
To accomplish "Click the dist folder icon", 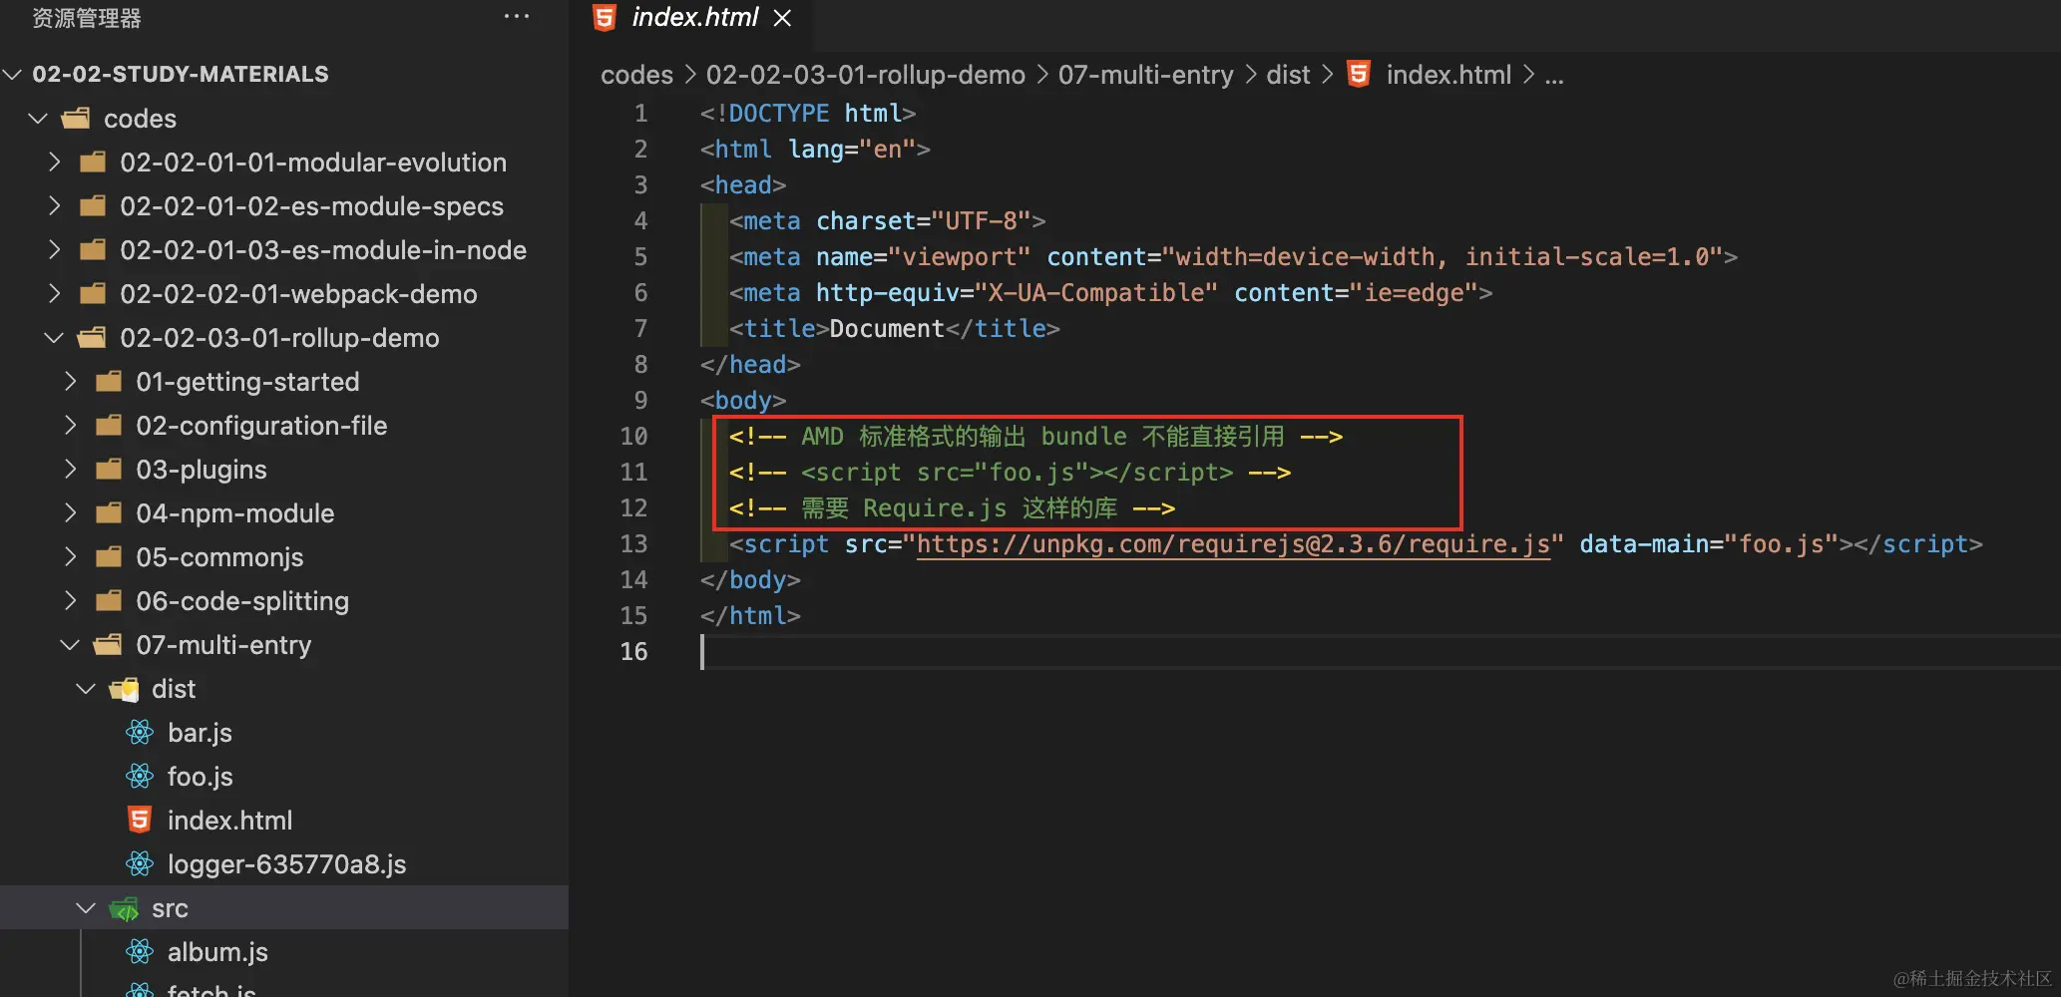I will tap(125, 689).
